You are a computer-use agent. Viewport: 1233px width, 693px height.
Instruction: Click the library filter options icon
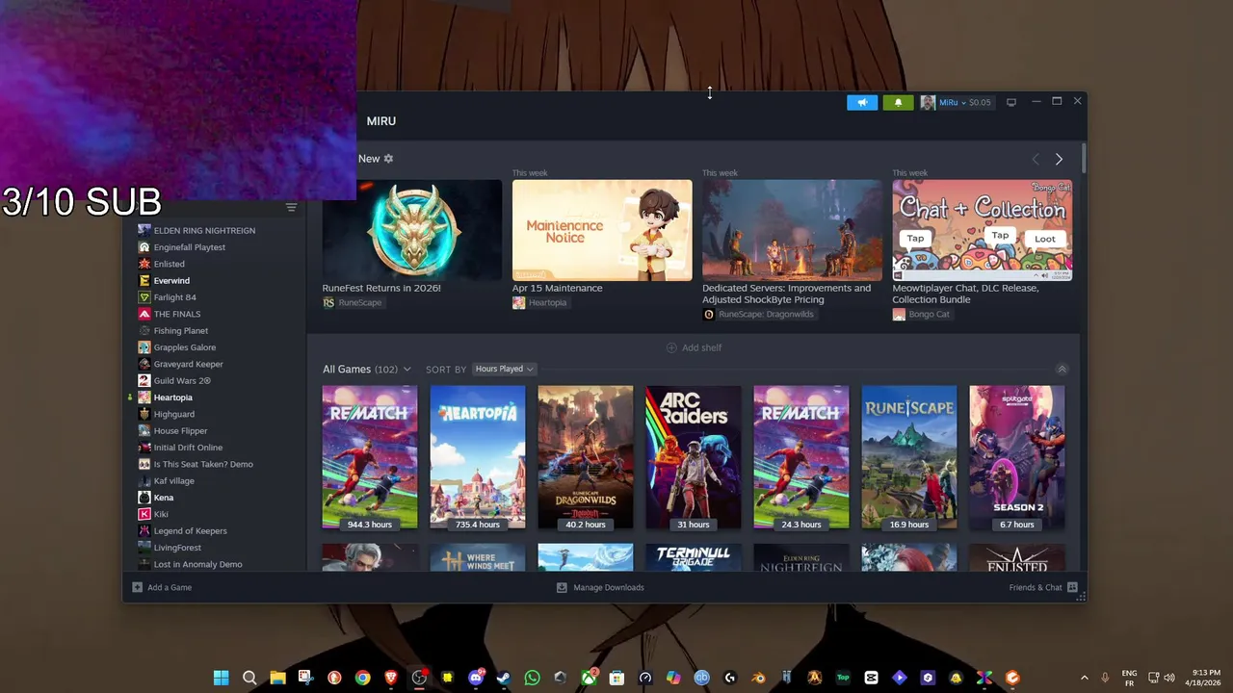tap(291, 207)
